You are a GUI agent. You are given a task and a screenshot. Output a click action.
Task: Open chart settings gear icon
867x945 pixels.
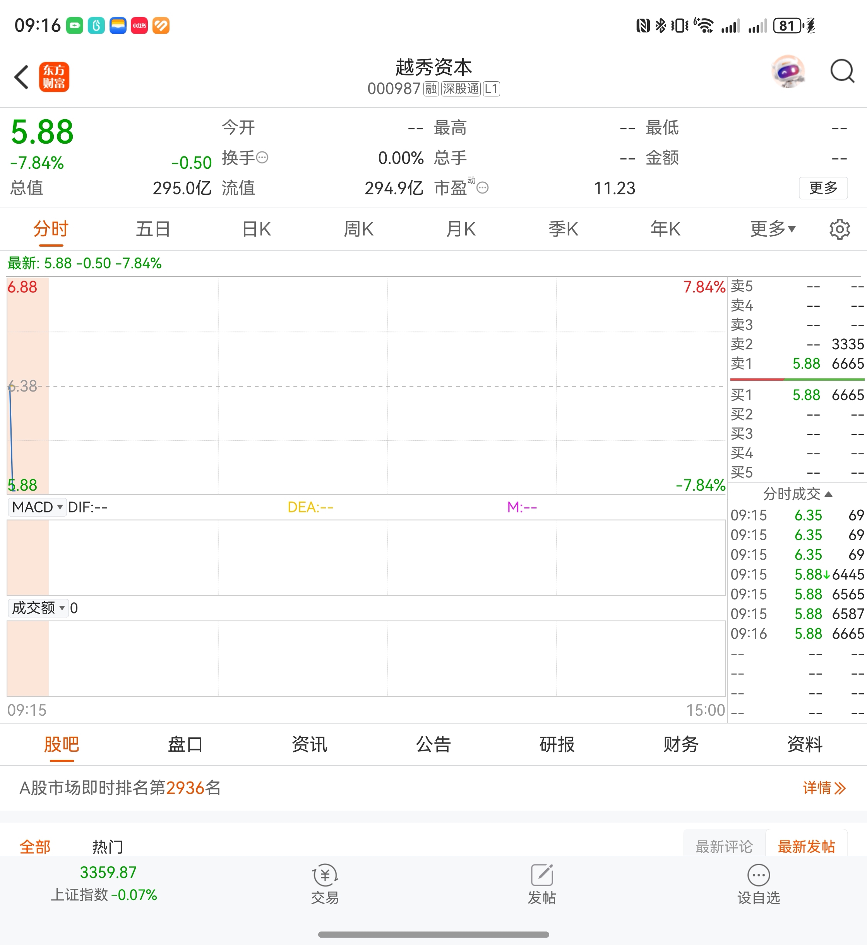tap(839, 229)
